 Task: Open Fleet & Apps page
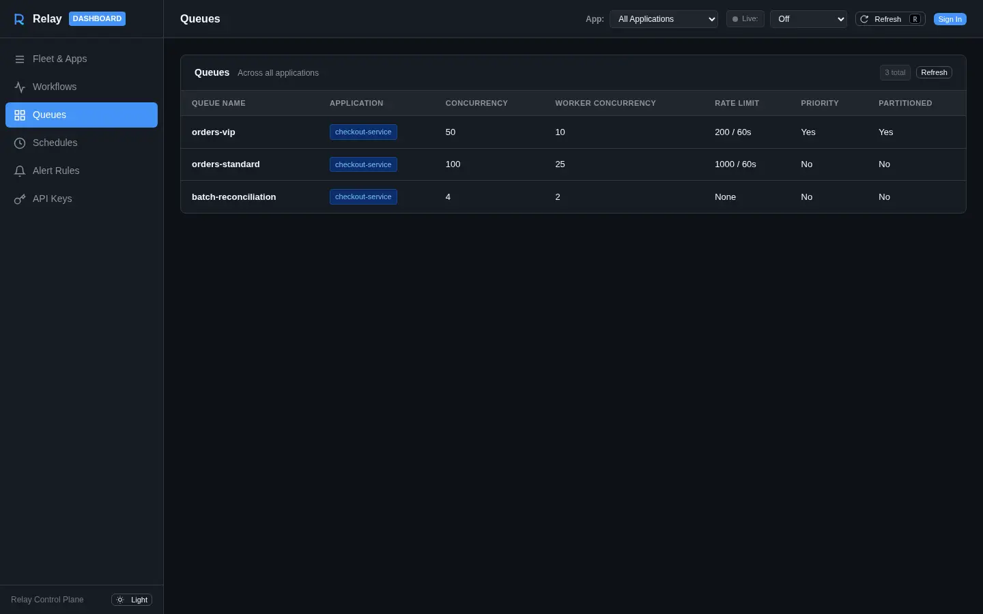pos(81,59)
